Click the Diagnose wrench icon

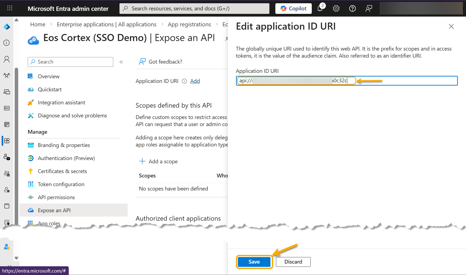pos(31,115)
